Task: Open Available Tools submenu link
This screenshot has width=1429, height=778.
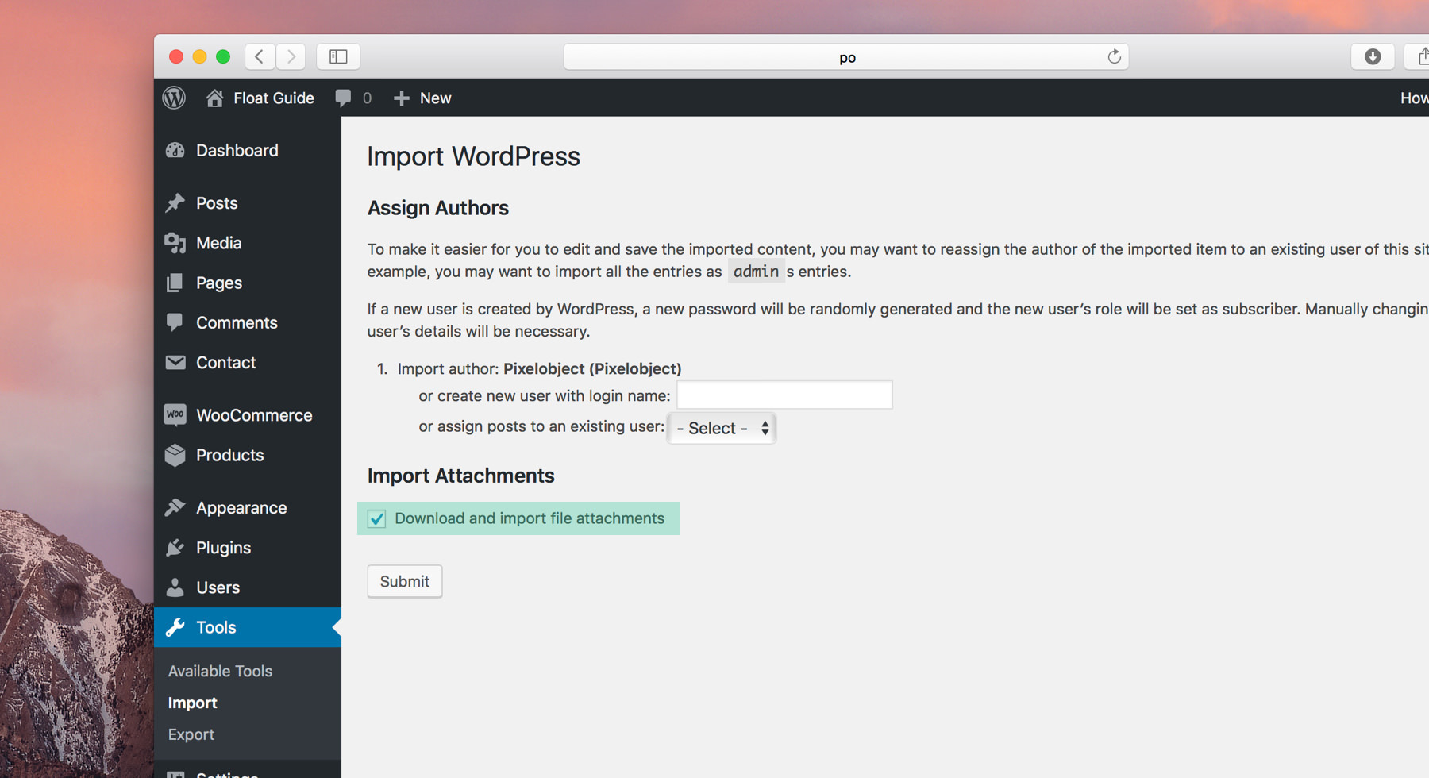Action: click(220, 671)
